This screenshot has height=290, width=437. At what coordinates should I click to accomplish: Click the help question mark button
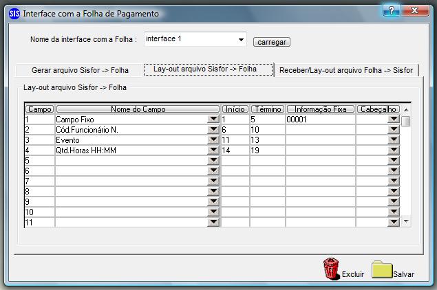point(392,10)
